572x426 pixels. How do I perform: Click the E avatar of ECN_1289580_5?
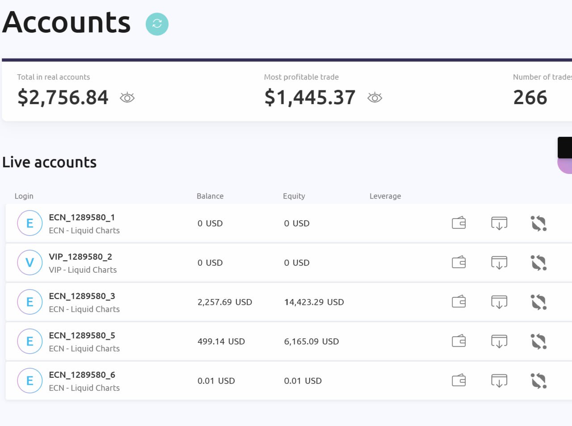pyautogui.click(x=30, y=341)
